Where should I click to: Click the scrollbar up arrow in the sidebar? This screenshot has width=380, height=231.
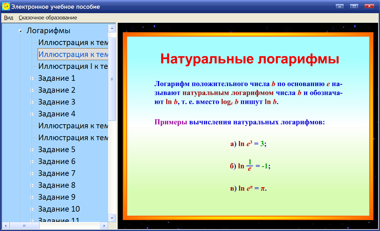coord(112,27)
